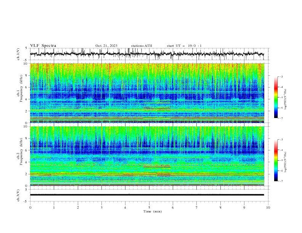Click time axis tick label "9"
This screenshot has width=302, height=233.
[x=244, y=207]
